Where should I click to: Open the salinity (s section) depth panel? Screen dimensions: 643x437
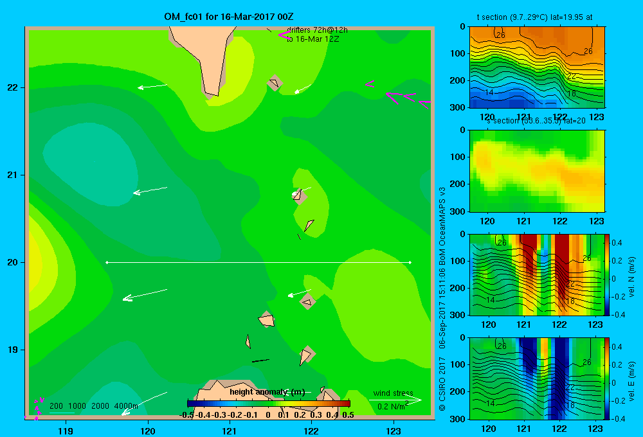click(x=537, y=170)
